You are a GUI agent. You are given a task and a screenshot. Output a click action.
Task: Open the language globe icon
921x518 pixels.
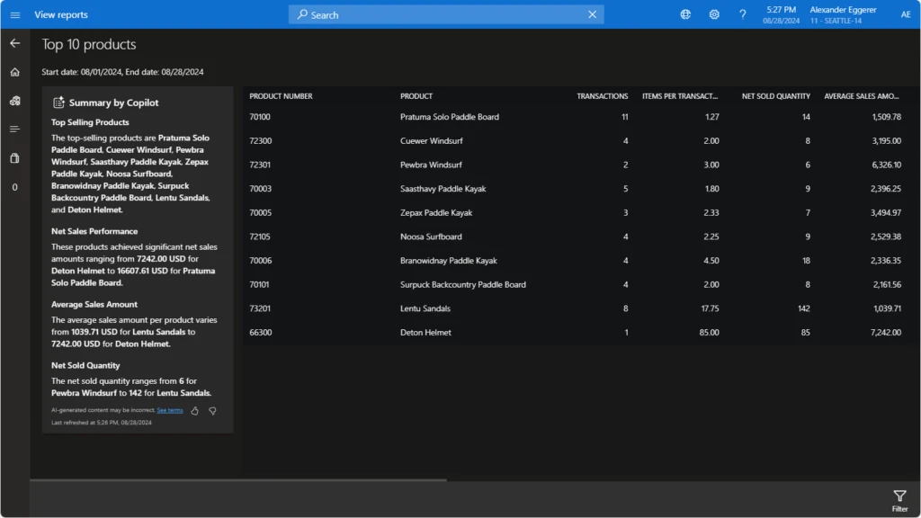click(x=685, y=14)
